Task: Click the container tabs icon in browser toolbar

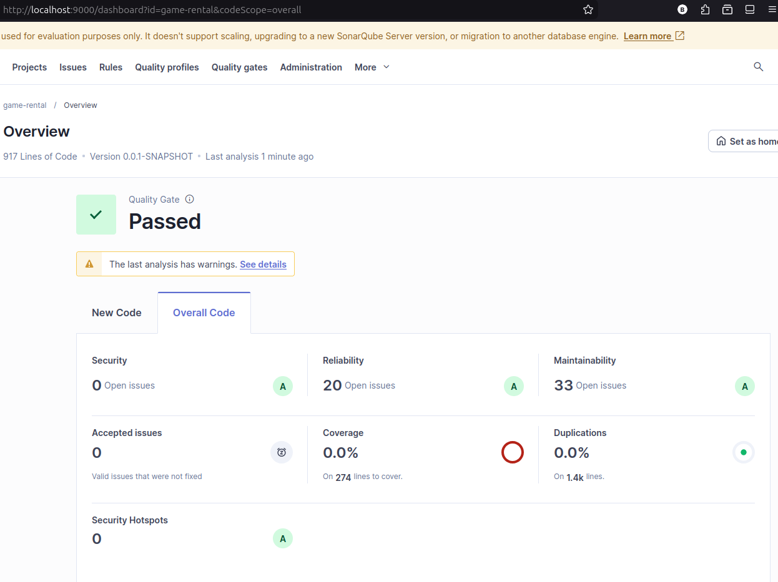Action: [x=727, y=10]
